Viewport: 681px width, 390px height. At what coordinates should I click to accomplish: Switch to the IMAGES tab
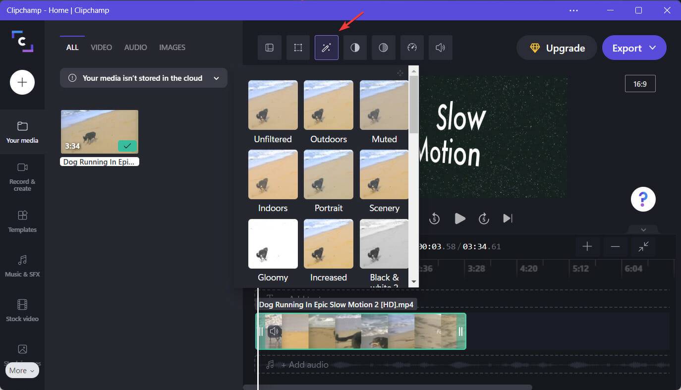point(172,47)
